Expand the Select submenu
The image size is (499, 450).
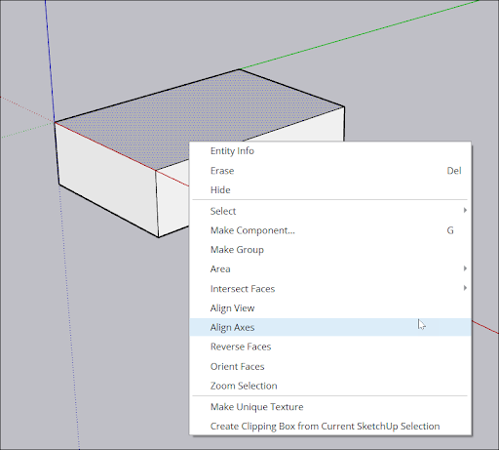pos(329,211)
